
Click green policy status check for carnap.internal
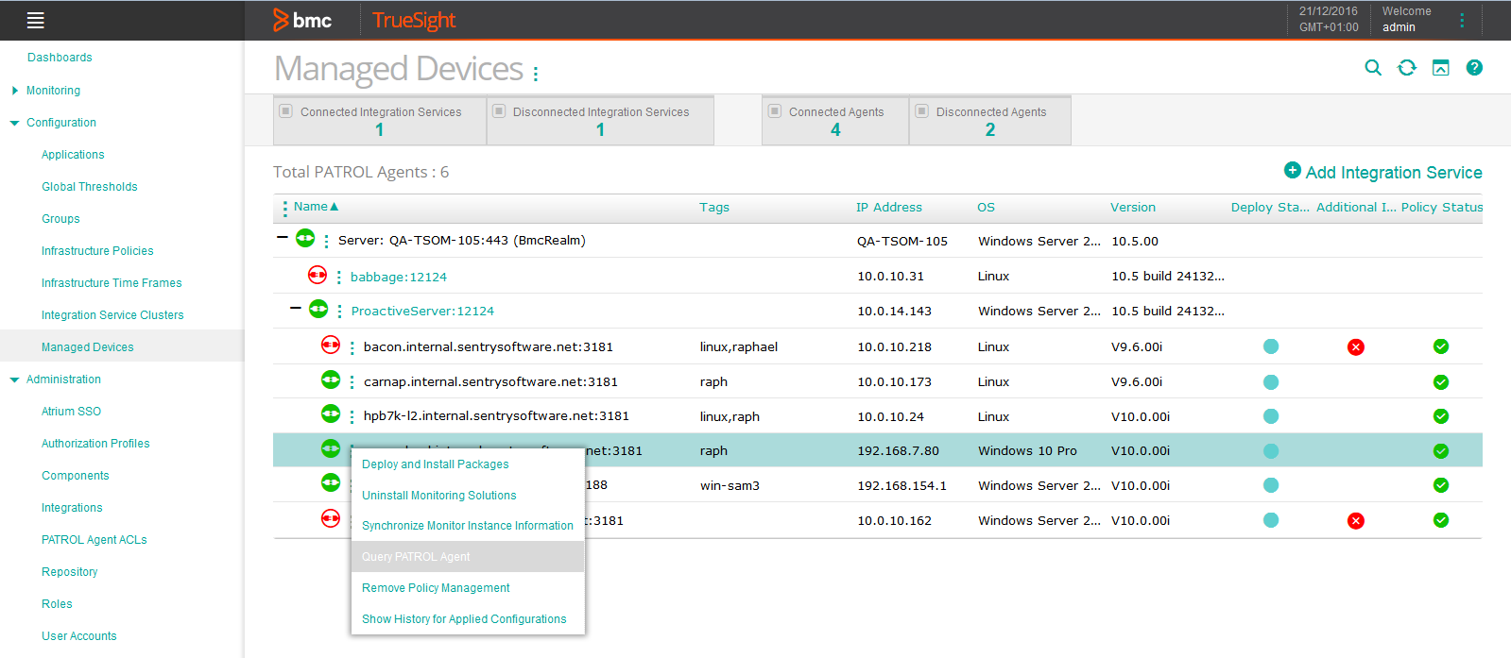(x=1441, y=382)
